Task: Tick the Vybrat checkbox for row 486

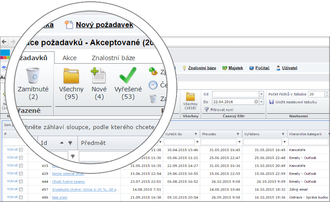Action: [21, 197]
